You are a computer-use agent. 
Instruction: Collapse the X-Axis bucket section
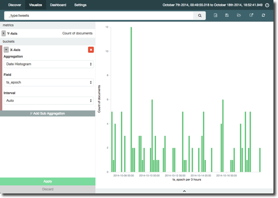[x=6, y=50]
